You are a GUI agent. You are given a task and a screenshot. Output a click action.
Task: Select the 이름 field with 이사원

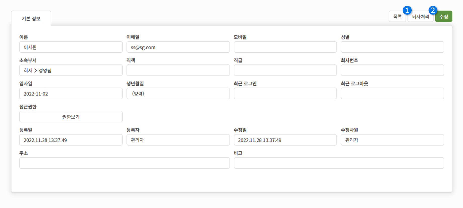[x=71, y=47]
